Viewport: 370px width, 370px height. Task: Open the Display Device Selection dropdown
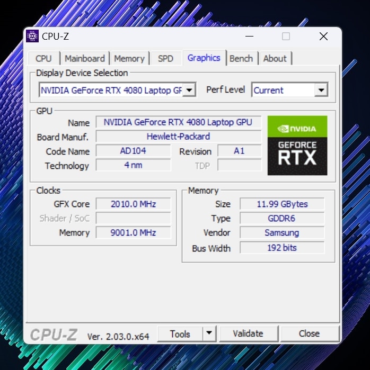[x=190, y=90]
